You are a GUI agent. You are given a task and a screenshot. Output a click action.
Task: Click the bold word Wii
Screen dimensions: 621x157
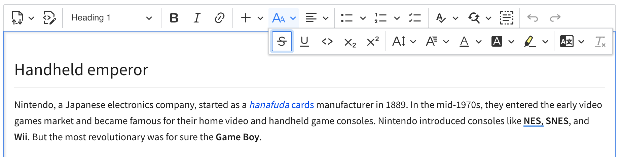[x=21, y=137]
